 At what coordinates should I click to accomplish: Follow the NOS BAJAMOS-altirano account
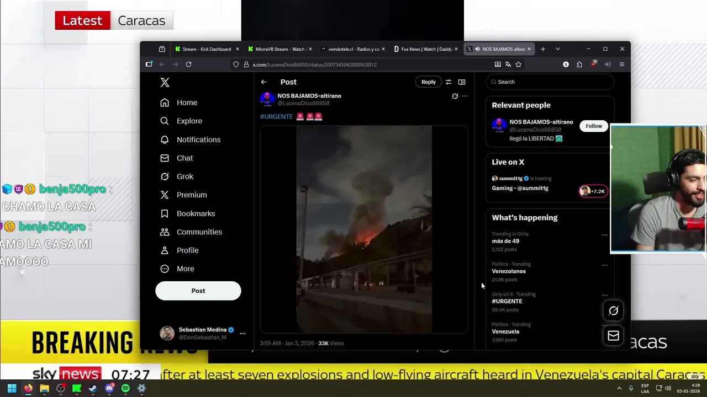[594, 126]
